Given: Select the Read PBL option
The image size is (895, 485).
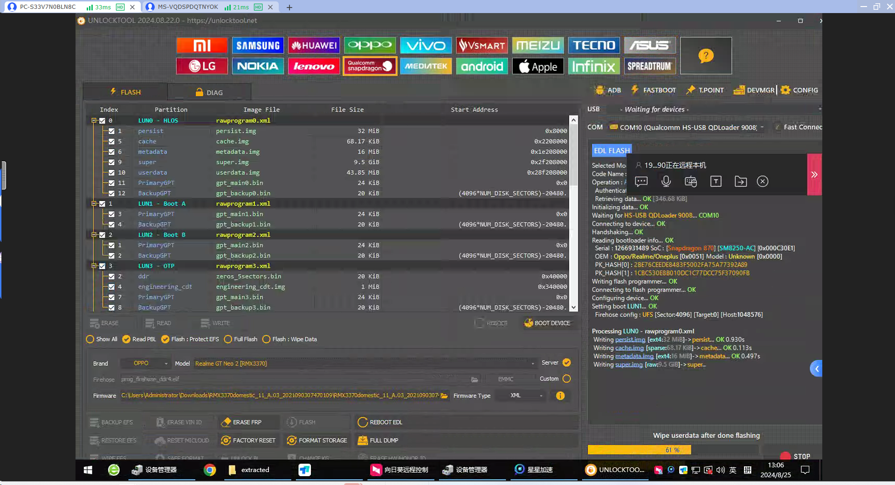Looking at the screenshot, I should pyautogui.click(x=139, y=339).
